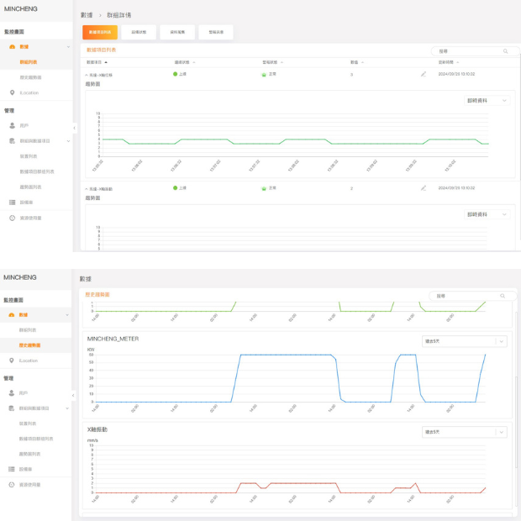The width and height of the screenshot is (521, 521).
Task: Open 裝置列表 in the 群組詳情 page sidebar
Action: point(29,156)
